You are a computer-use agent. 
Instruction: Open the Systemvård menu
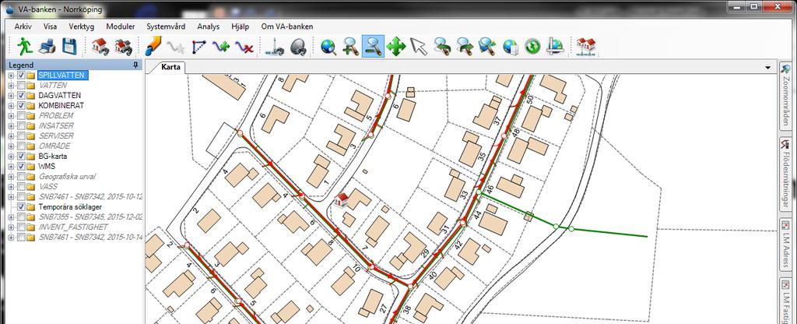click(166, 26)
